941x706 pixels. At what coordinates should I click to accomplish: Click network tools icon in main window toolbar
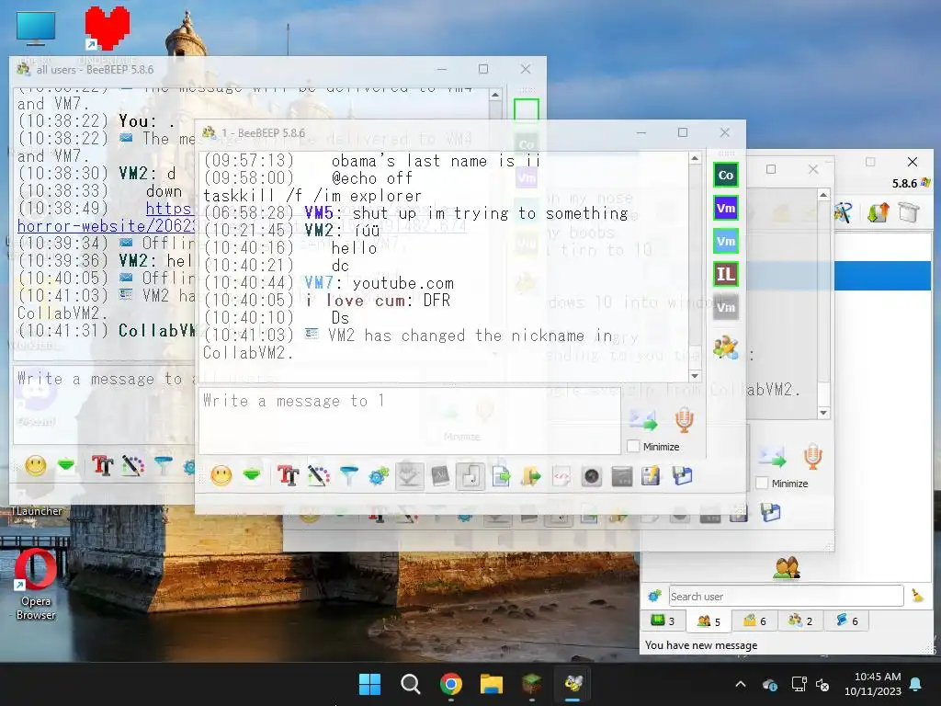[844, 212]
